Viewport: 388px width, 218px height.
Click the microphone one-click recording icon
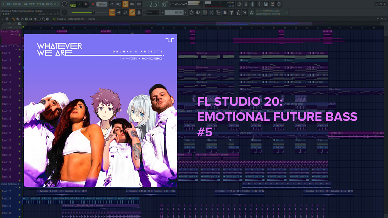252,4
